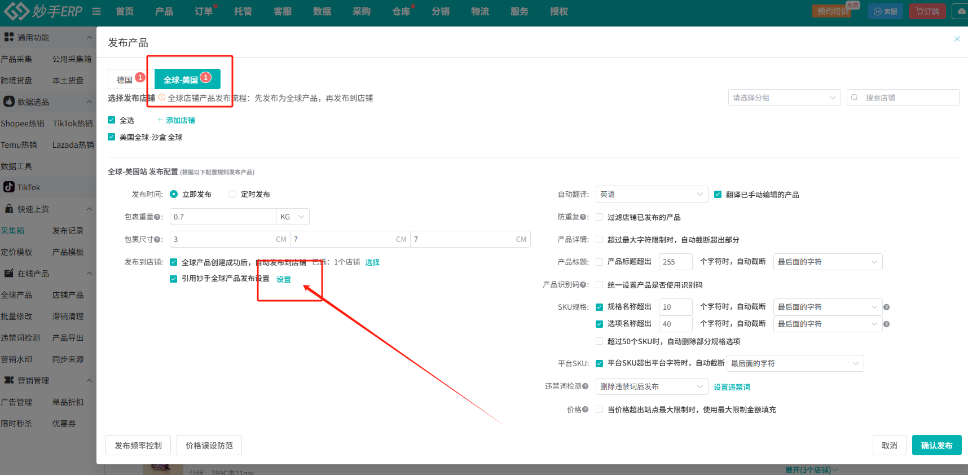Select the 立即发布 radio button
968x475 pixels.
174,194
